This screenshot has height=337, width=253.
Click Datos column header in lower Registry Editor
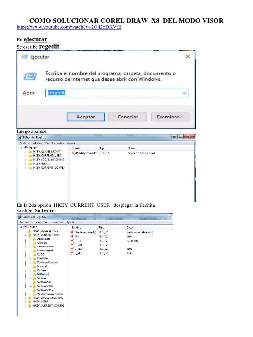pyautogui.click(x=130, y=228)
